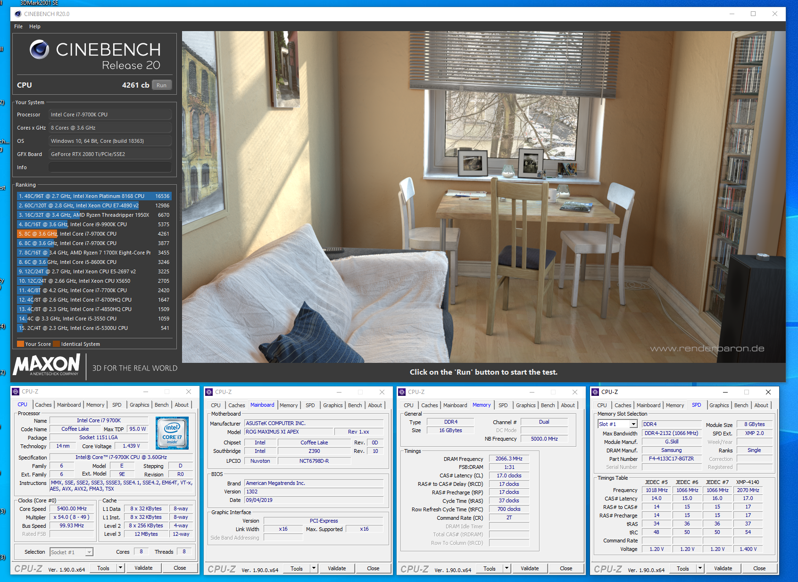
Task: Click the CAS# Latency 17.0 clocks value
Action: point(509,475)
